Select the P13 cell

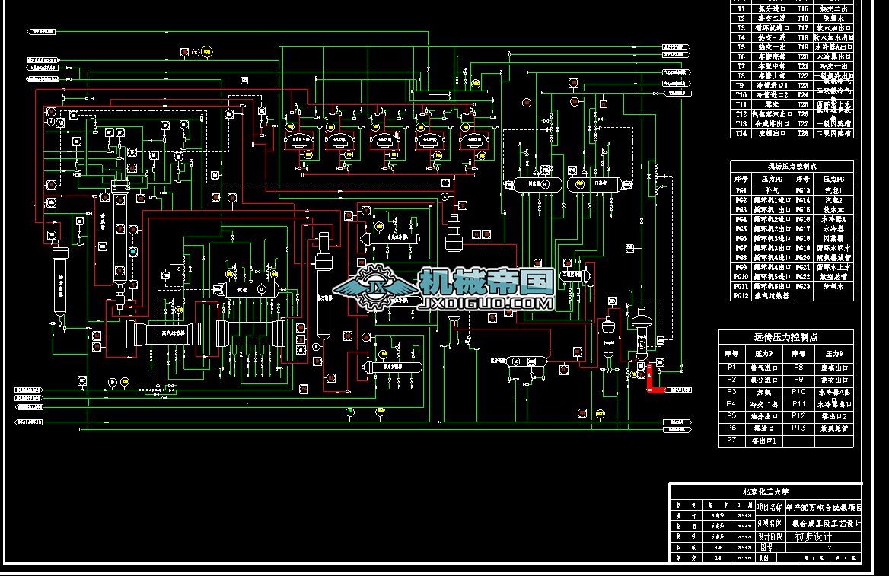click(798, 428)
